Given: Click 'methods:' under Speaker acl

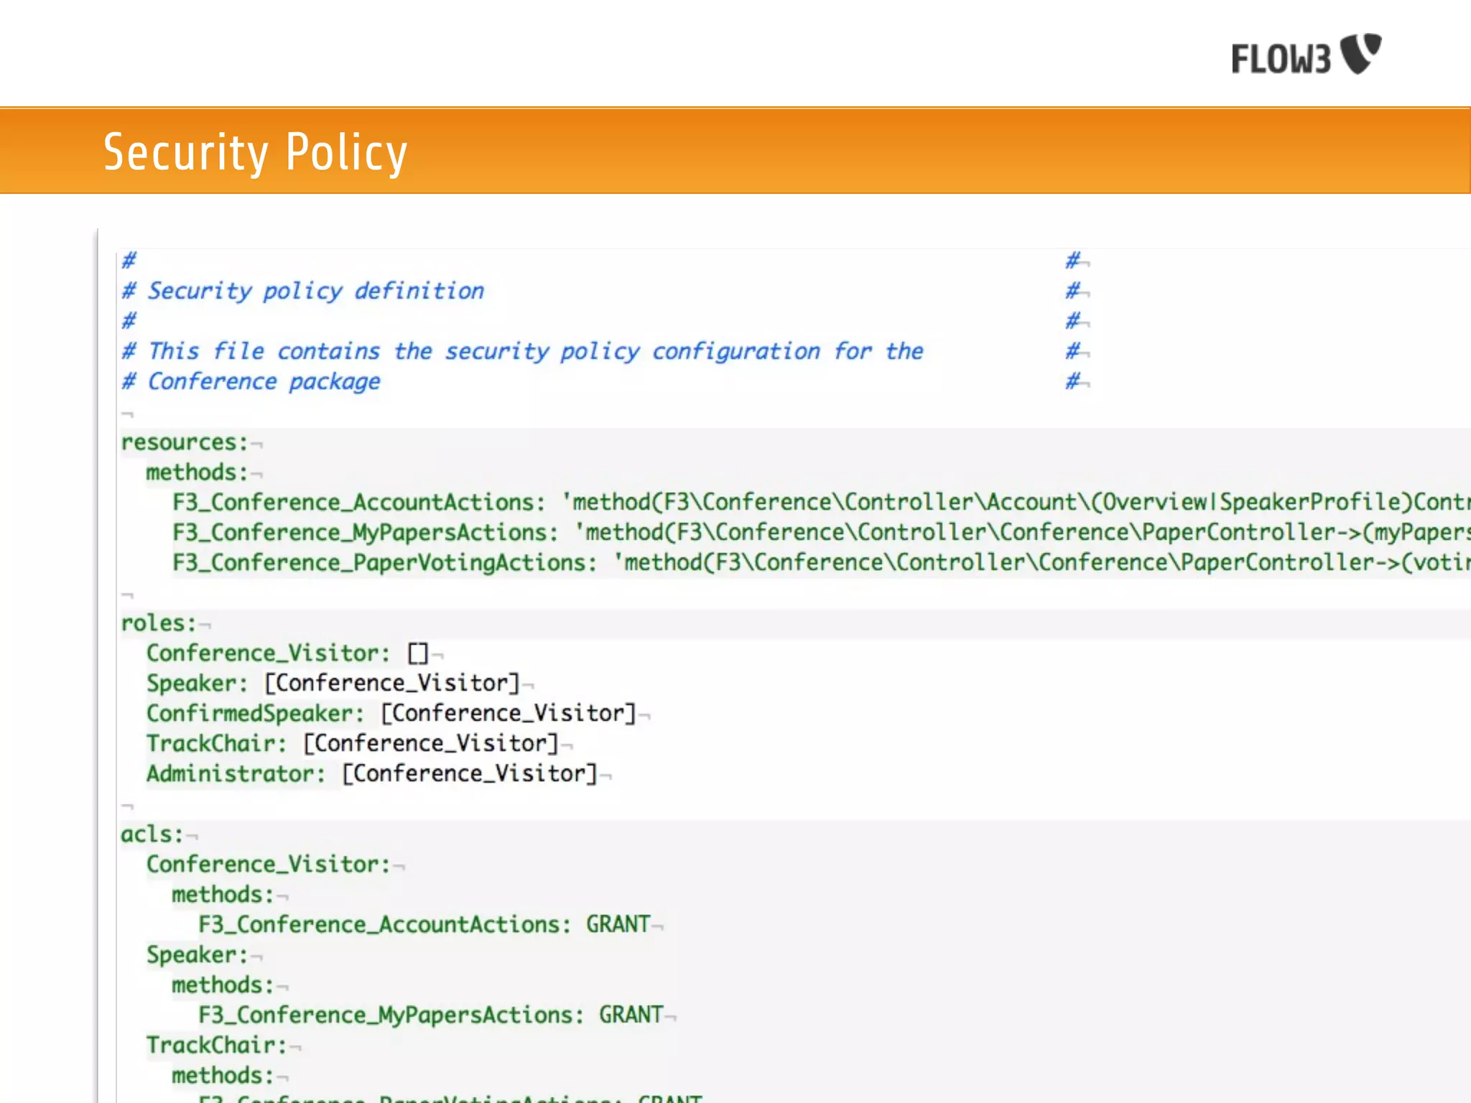Looking at the screenshot, I should pyautogui.click(x=223, y=985).
